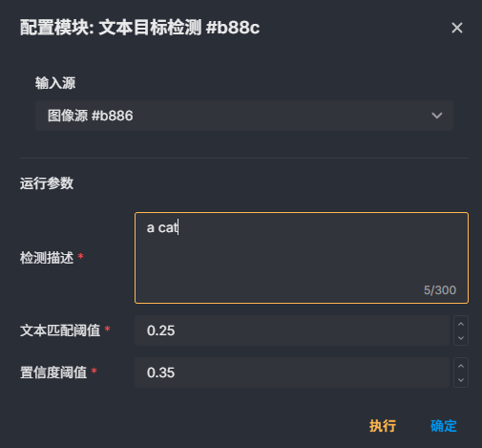Click the 置信度阈值 label text
The height and width of the screenshot is (448, 482).
pyautogui.click(x=53, y=373)
